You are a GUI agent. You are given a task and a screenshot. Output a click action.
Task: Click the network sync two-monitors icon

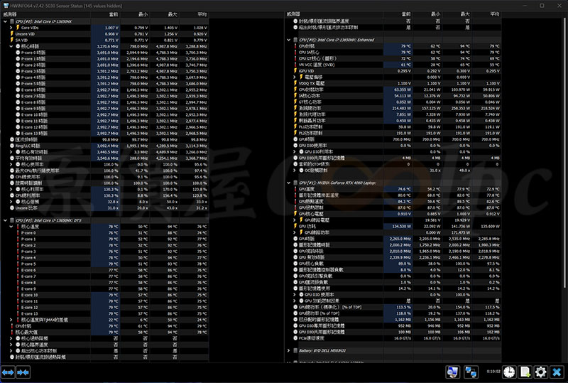click(471, 372)
